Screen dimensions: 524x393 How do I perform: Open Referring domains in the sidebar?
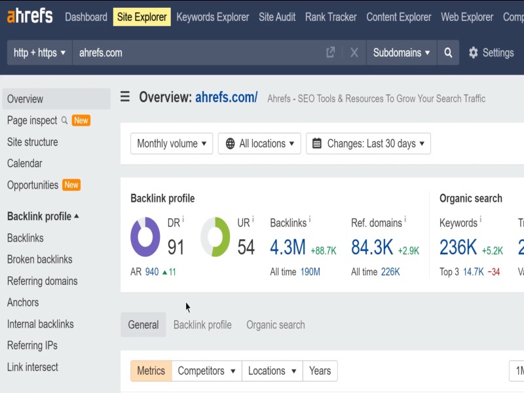point(43,281)
